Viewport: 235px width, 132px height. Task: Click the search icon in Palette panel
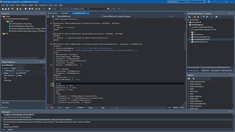tap(232, 78)
